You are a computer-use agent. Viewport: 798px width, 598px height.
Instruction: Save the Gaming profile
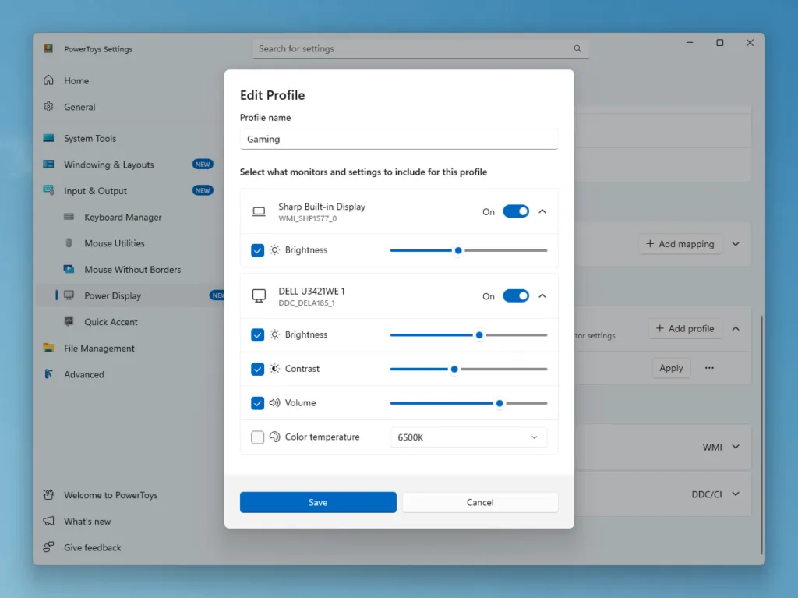click(x=318, y=502)
